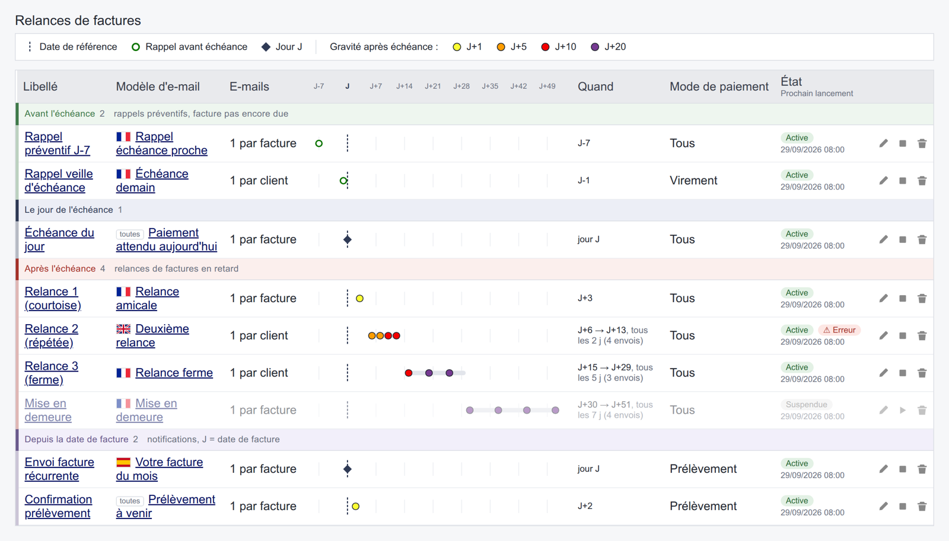Click the J+10 red legend swatch
The image size is (949, 541).
(545, 47)
